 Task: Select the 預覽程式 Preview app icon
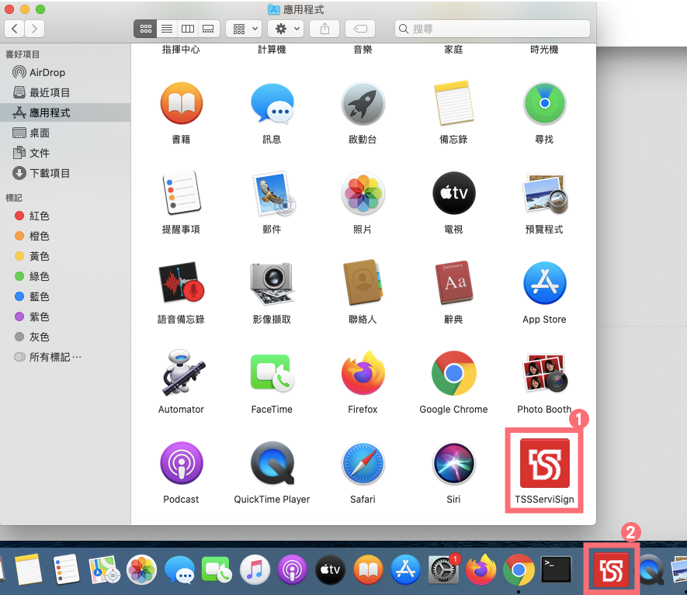pyautogui.click(x=545, y=193)
